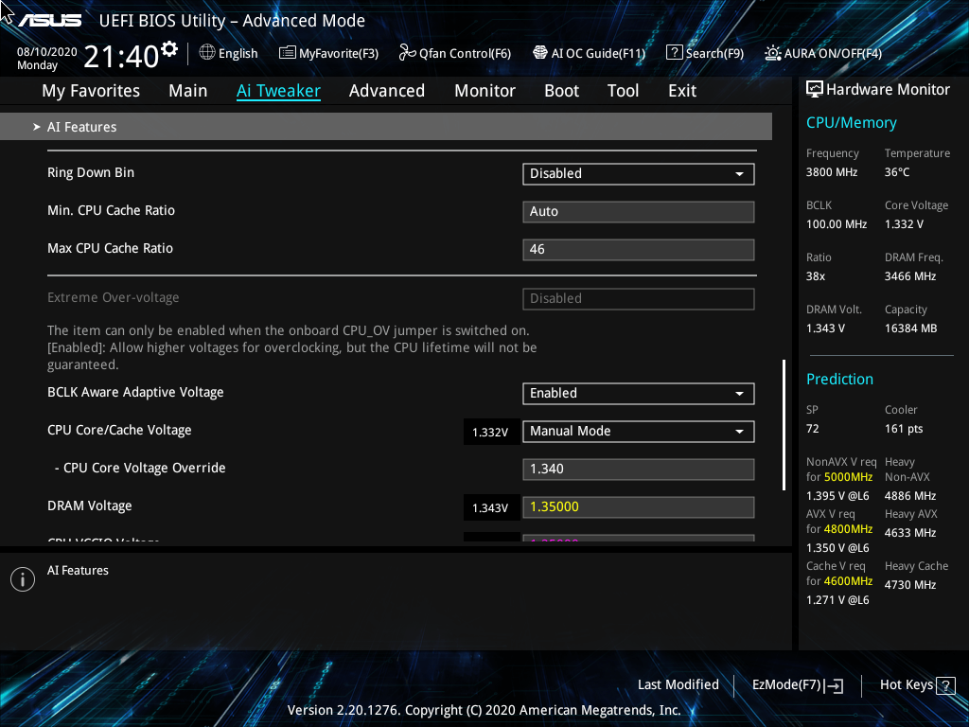This screenshot has height=727, width=969.
Task: Click the 16384 MB capacity value
Action: (x=911, y=328)
